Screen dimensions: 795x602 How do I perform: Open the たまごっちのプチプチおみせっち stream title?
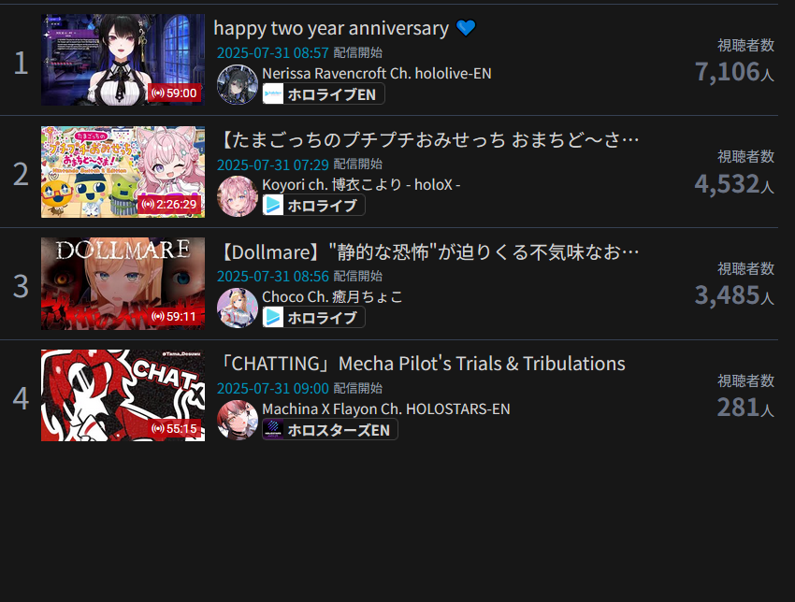(428, 140)
